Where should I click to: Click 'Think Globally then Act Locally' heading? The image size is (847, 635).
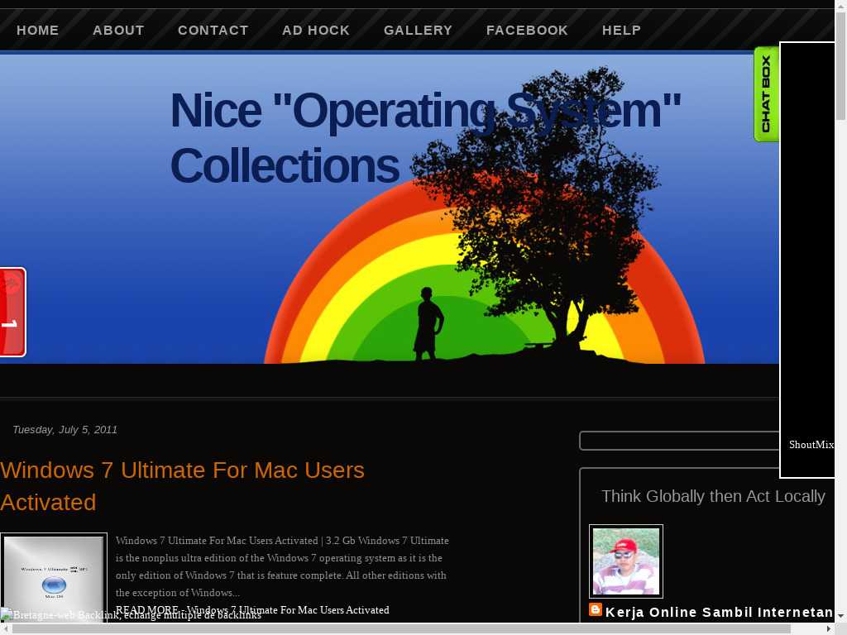point(713,496)
